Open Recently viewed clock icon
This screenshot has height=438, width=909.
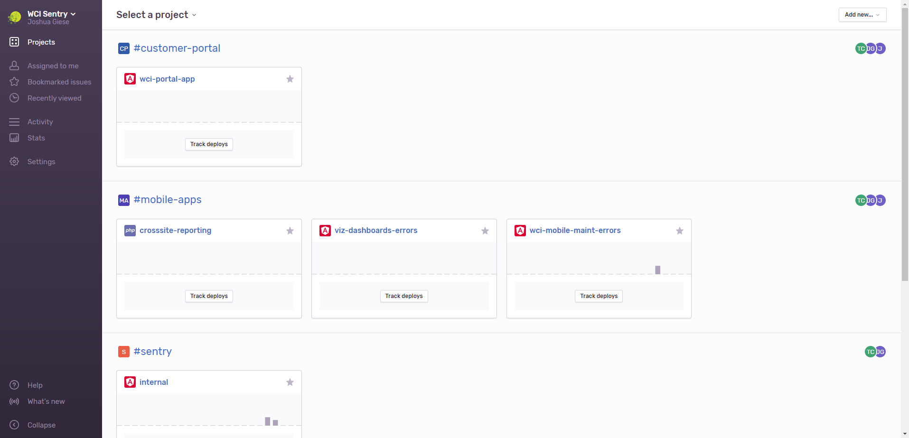(x=14, y=98)
